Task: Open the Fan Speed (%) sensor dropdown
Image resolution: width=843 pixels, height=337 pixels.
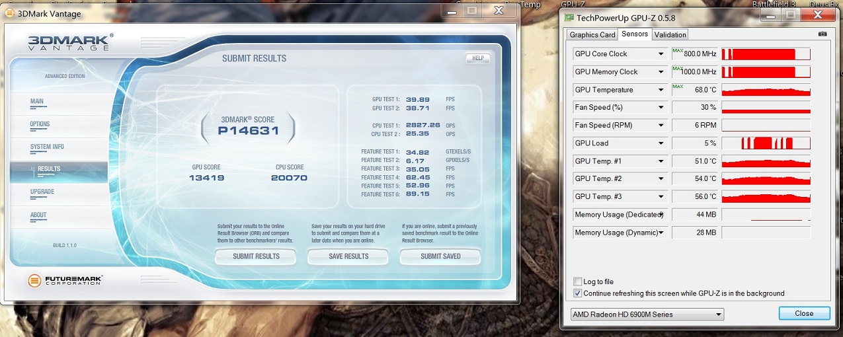Action: [661, 107]
